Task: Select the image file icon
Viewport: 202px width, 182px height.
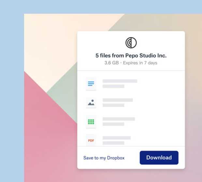Action: (91, 103)
